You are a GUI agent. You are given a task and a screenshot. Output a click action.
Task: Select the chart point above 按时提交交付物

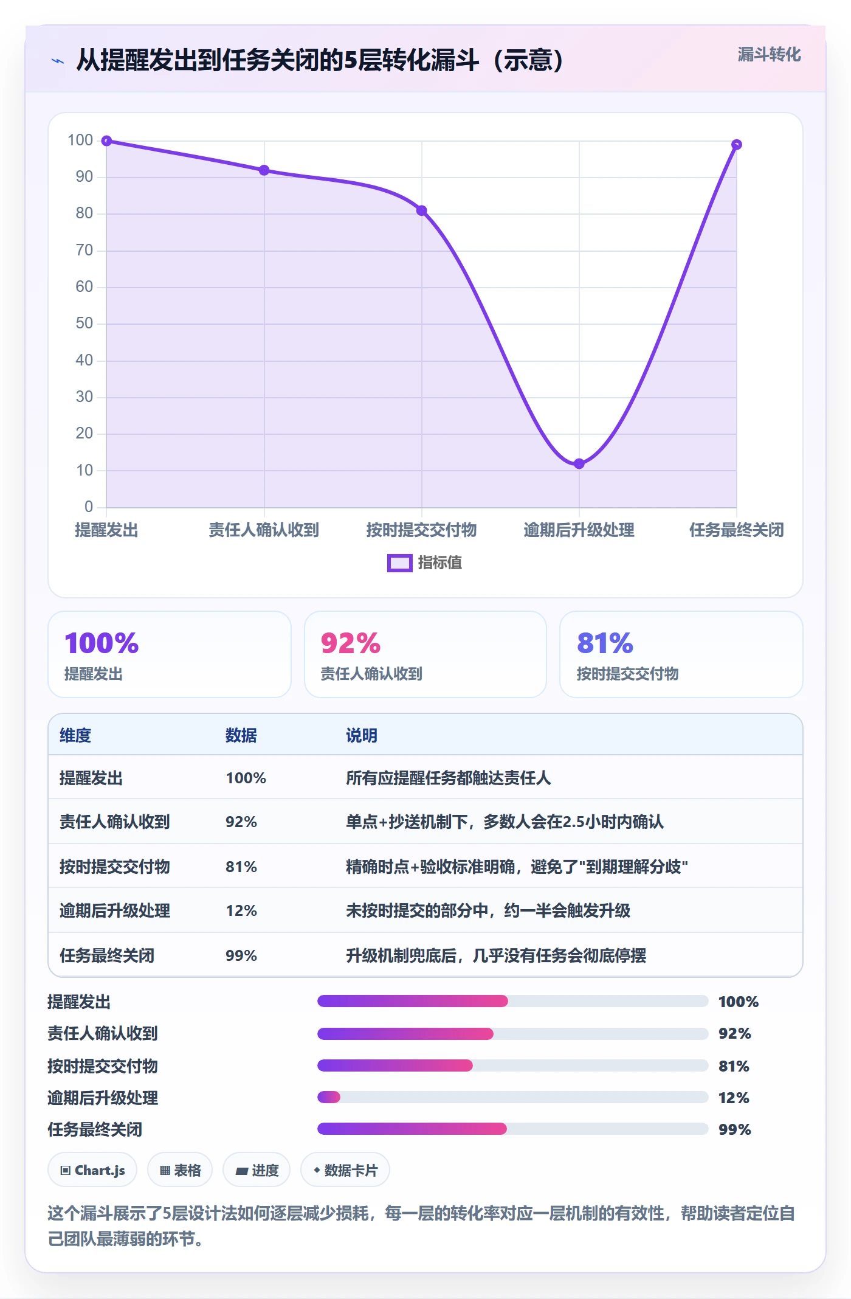click(x=422, y=210)
